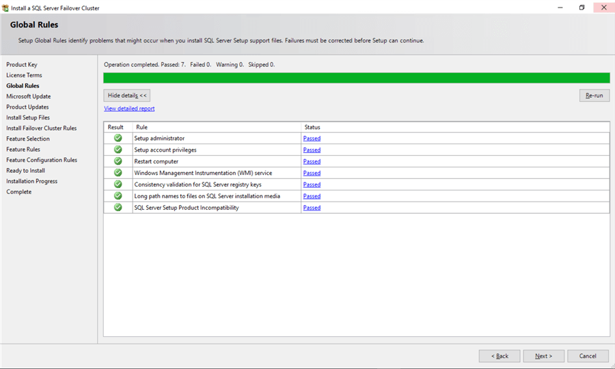Viewport: 615px width, 369px height.
Task: Click Windows Management Instrumentation (WMI) service text
Action: coord(203,172)
